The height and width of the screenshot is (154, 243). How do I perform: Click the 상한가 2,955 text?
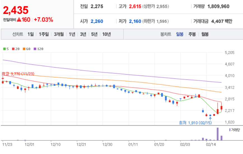point(156,6)
